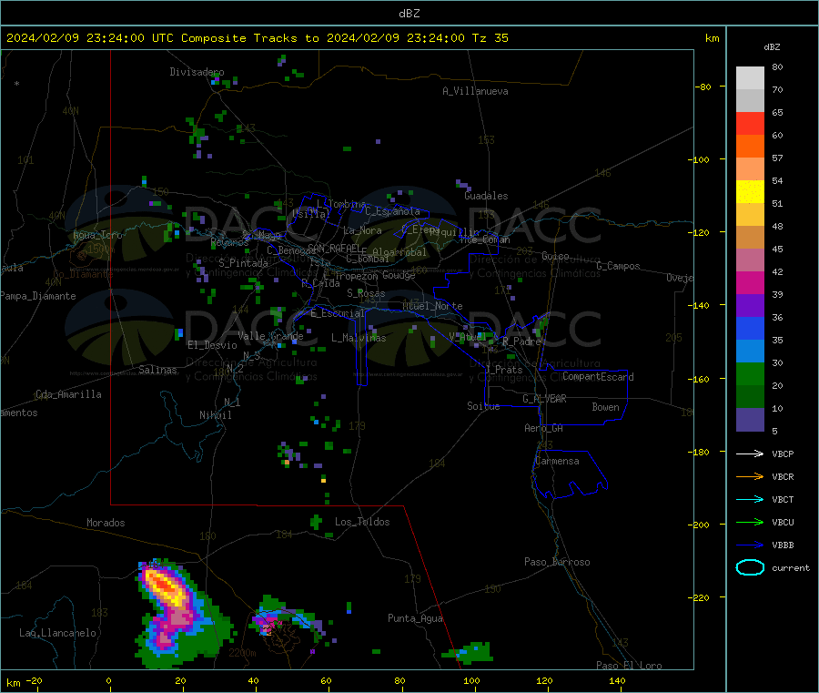819x693 pixels.
Task: Click the 'current' legend label
Action: tap(791, 567)
